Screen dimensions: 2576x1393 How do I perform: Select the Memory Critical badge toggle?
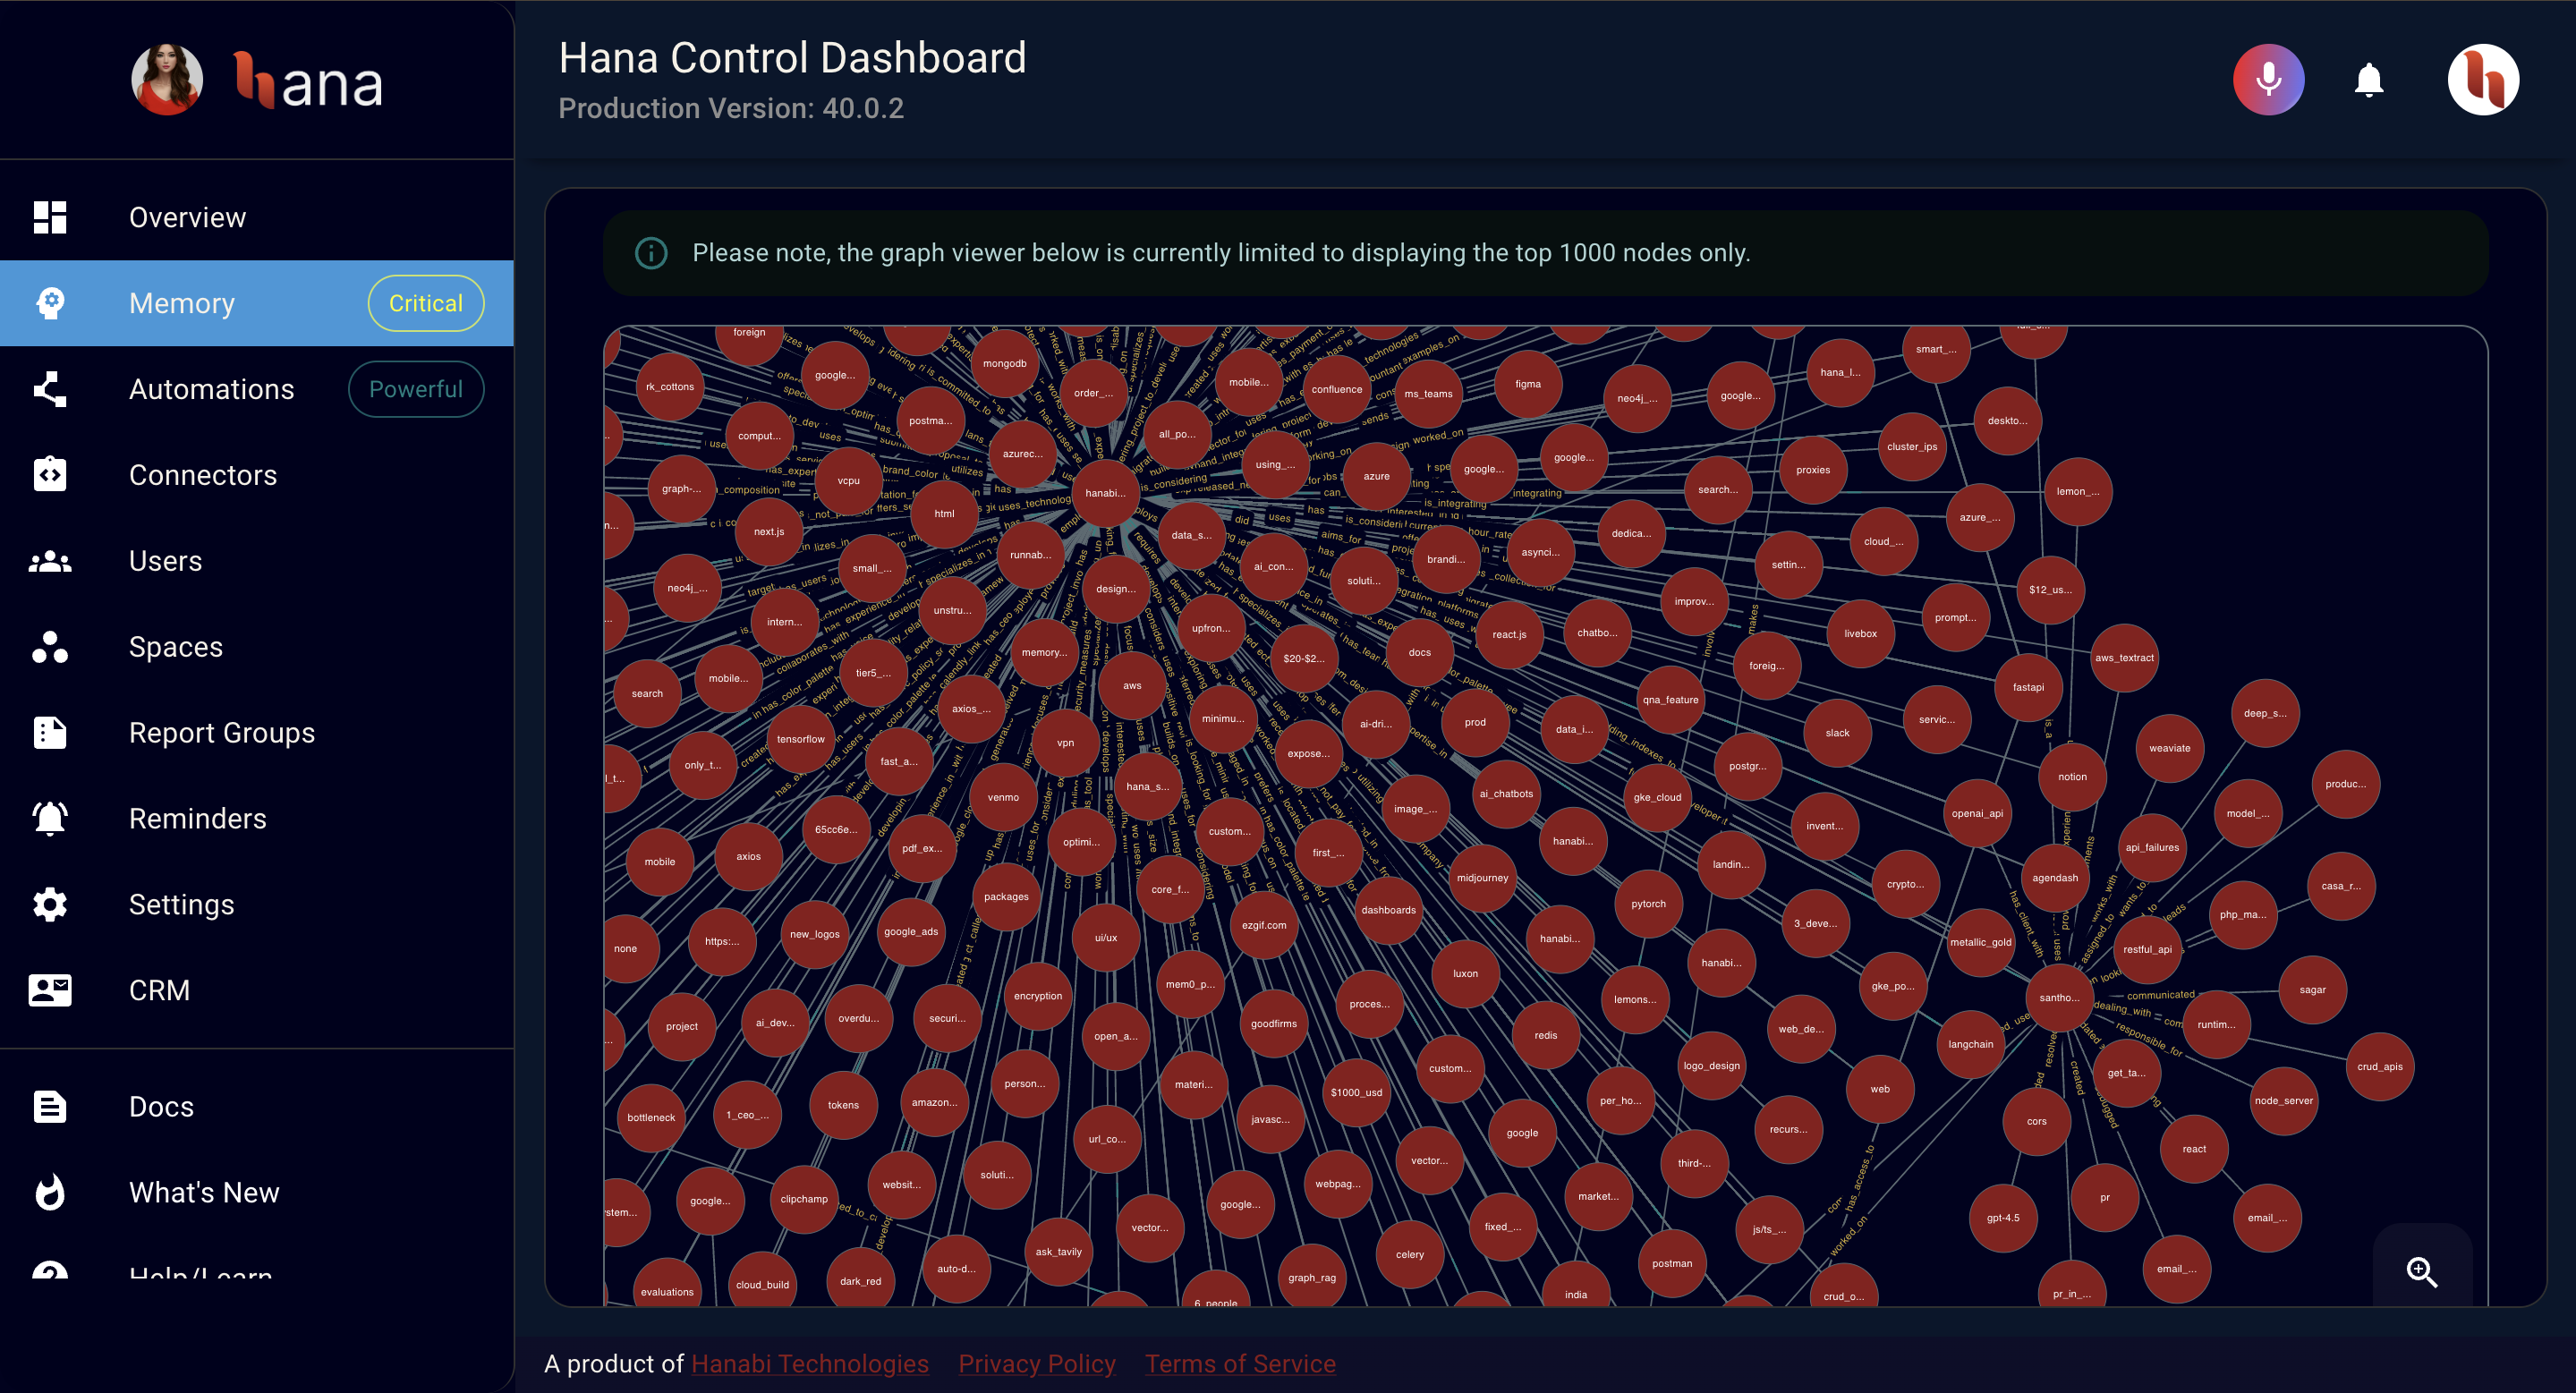(423, 302)
